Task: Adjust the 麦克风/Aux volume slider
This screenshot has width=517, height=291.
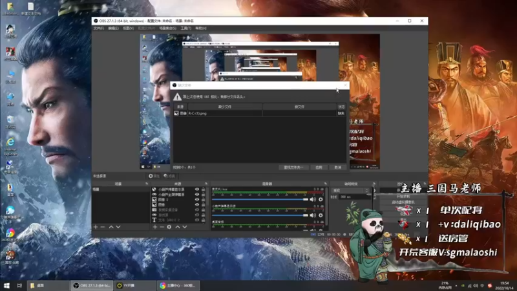Action: 260,199
